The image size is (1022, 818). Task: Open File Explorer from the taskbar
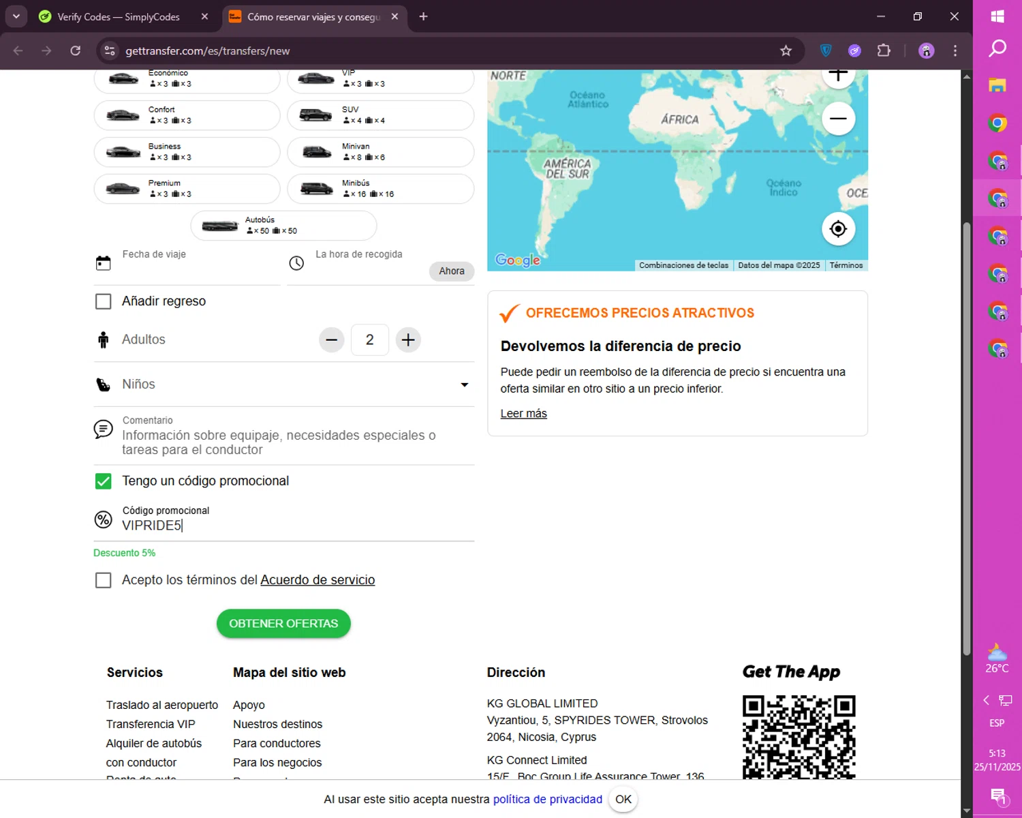click(997, 85)
